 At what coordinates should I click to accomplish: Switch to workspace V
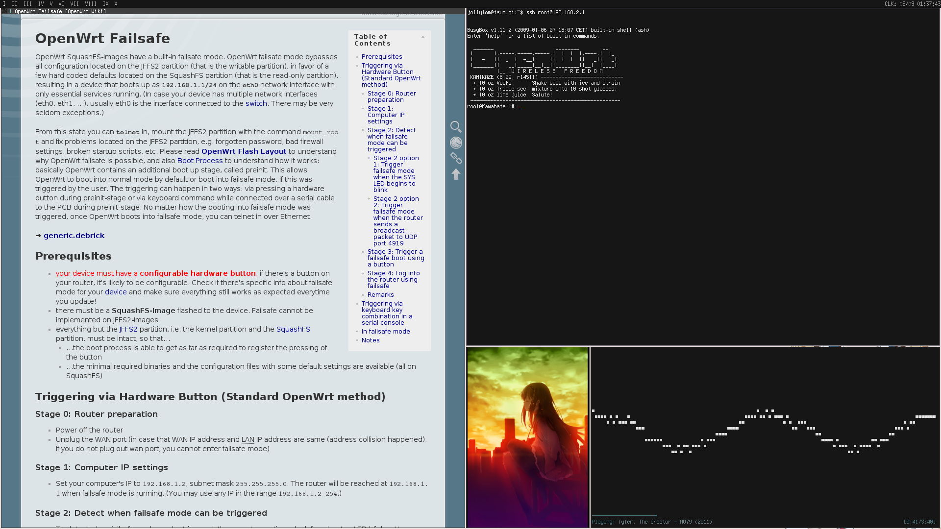(51, 3)
